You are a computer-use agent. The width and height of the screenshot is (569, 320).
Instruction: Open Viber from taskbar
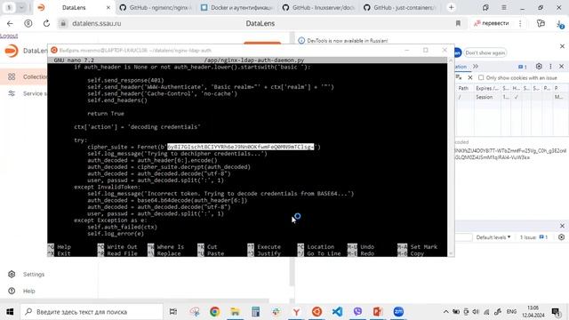coord(357,312)
